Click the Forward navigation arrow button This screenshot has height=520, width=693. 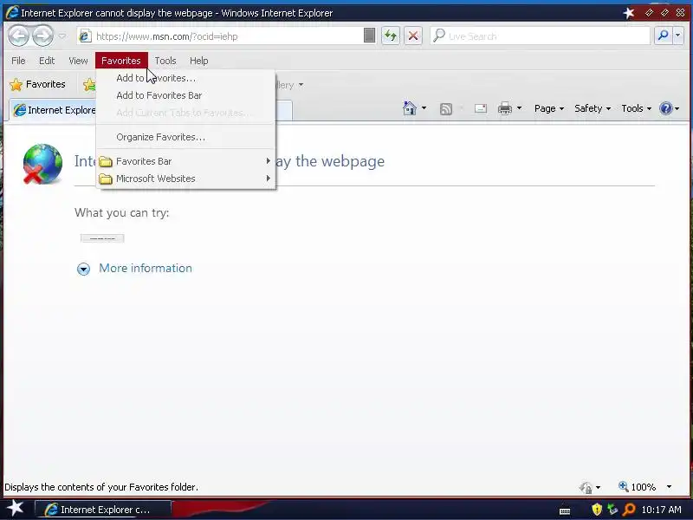[42, 36]
